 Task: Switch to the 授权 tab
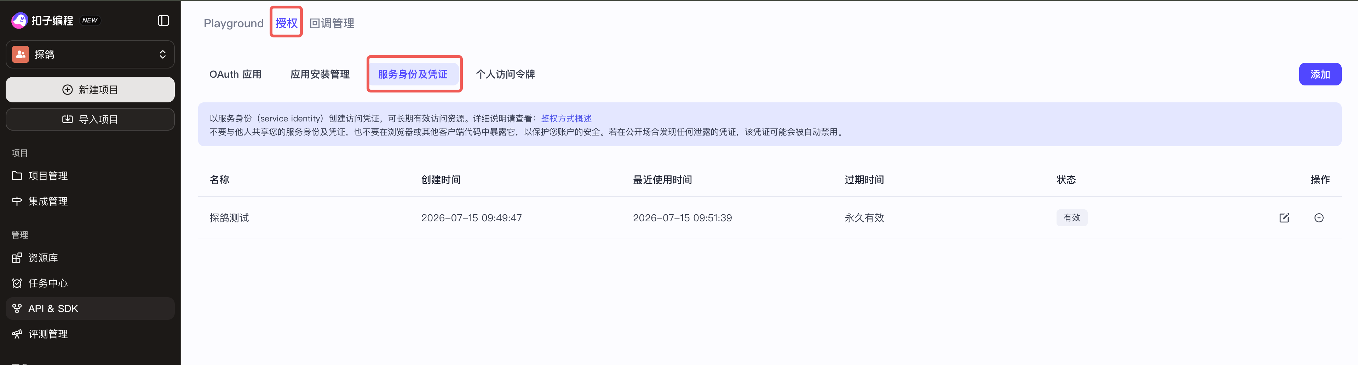pos(286,23)
